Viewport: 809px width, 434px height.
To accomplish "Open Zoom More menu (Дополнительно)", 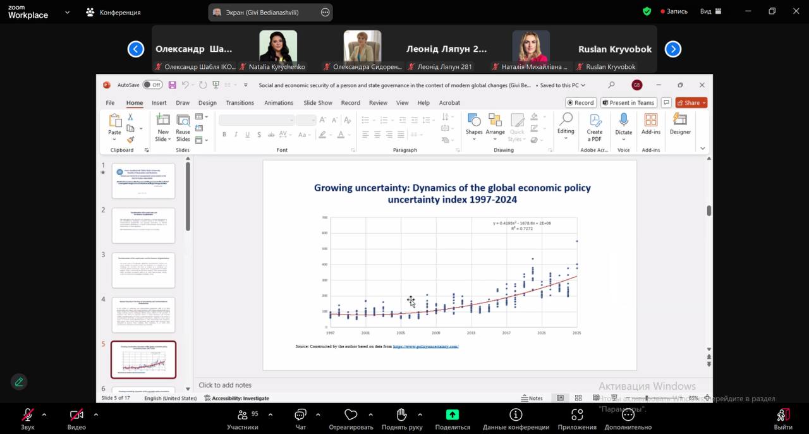I will click(x=628, y=419).
